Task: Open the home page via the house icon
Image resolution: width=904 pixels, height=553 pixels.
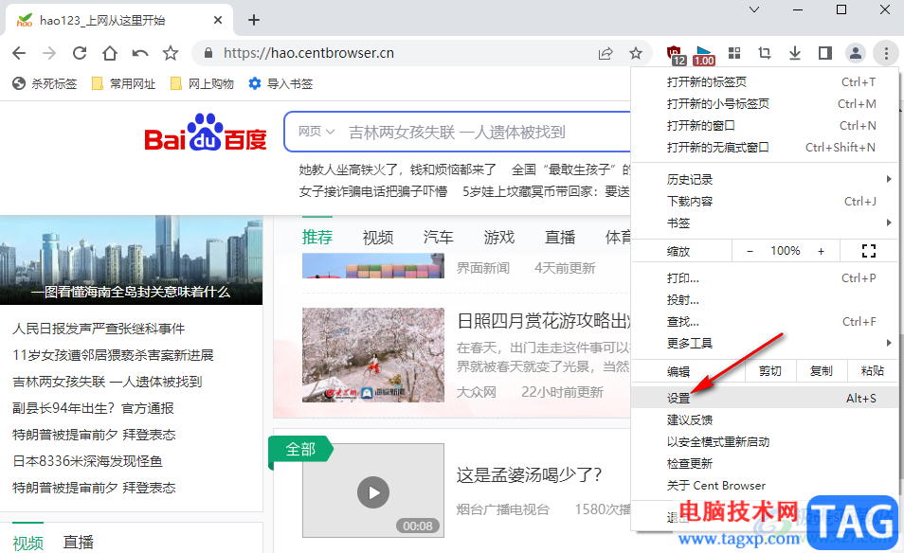Action: (110, 54)
